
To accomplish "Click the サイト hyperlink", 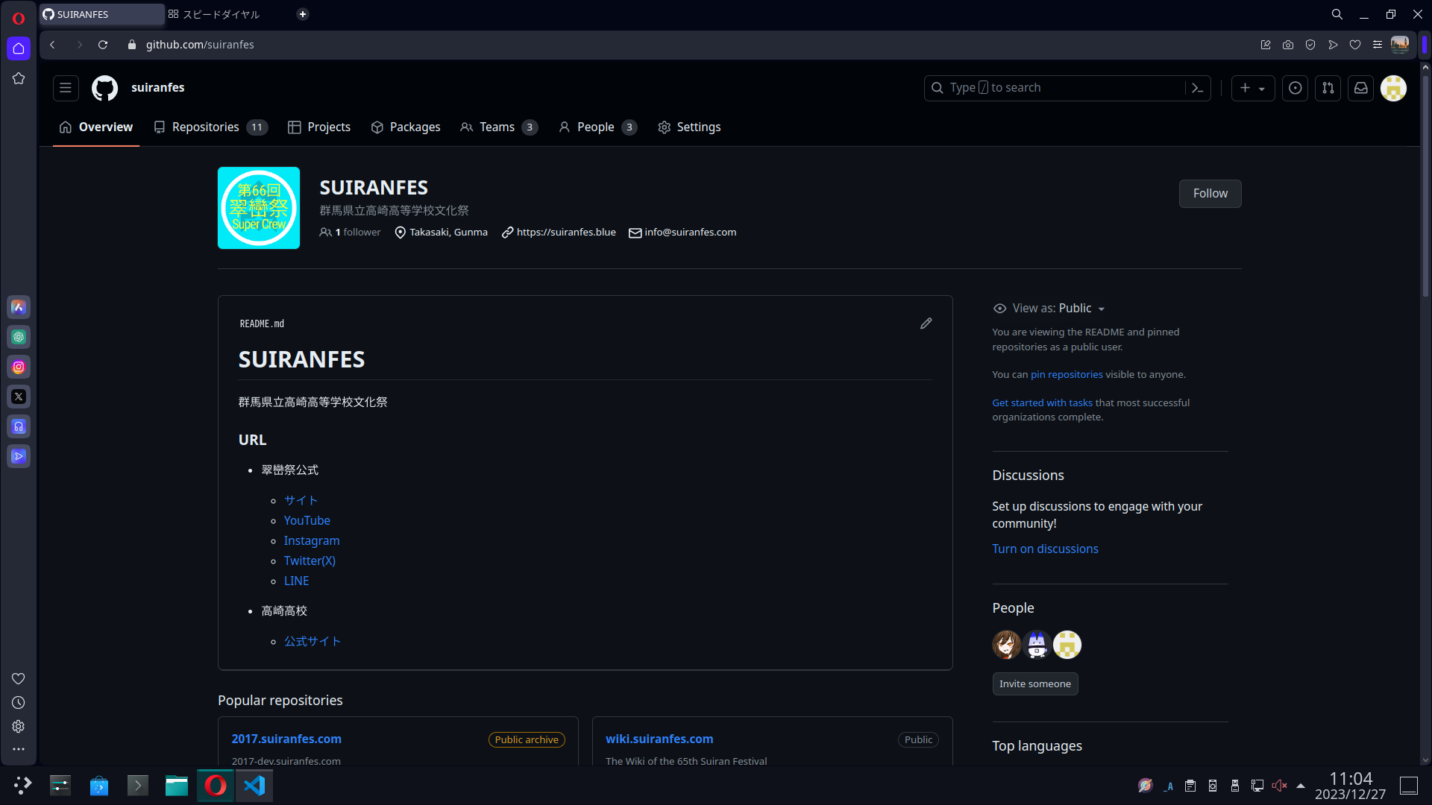I will point(300,499).
